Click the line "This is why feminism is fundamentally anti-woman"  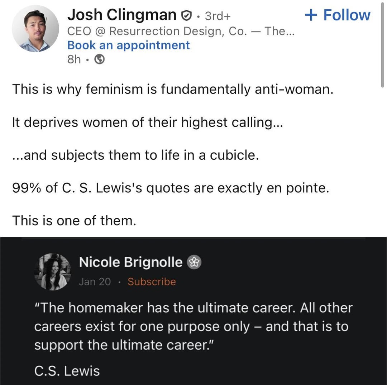173,89
